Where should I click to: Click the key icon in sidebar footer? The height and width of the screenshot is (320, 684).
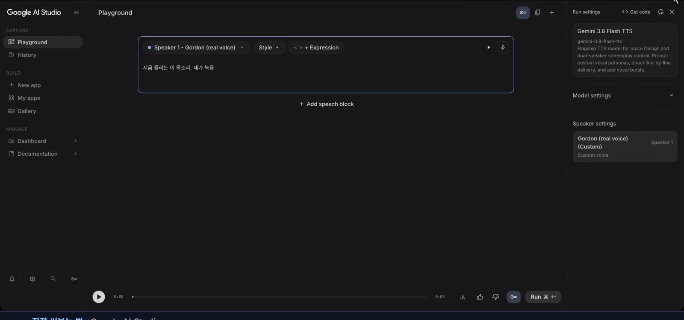click(x=74, y=279)
